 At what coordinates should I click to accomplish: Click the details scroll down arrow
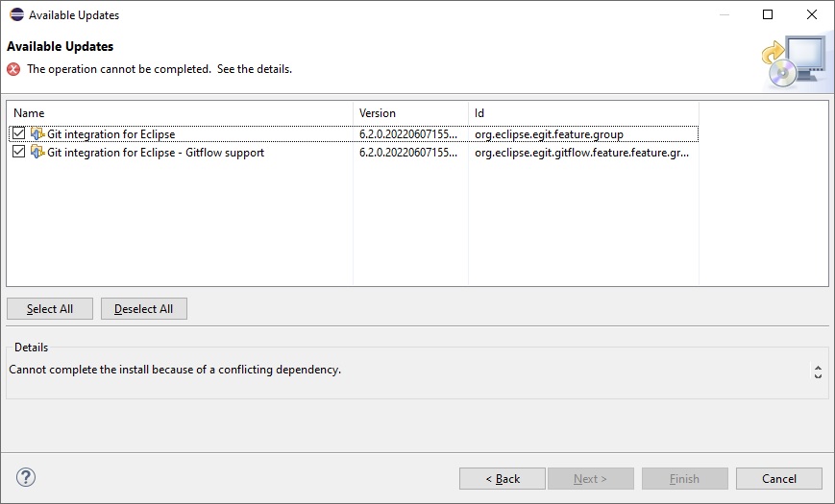pos(818,375)
